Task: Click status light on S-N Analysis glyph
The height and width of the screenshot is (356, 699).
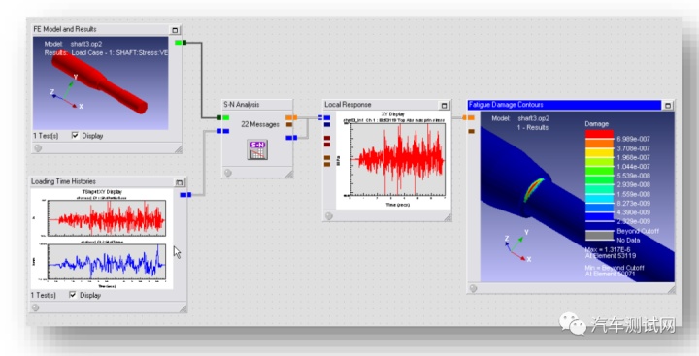Action: click(228, 173)
